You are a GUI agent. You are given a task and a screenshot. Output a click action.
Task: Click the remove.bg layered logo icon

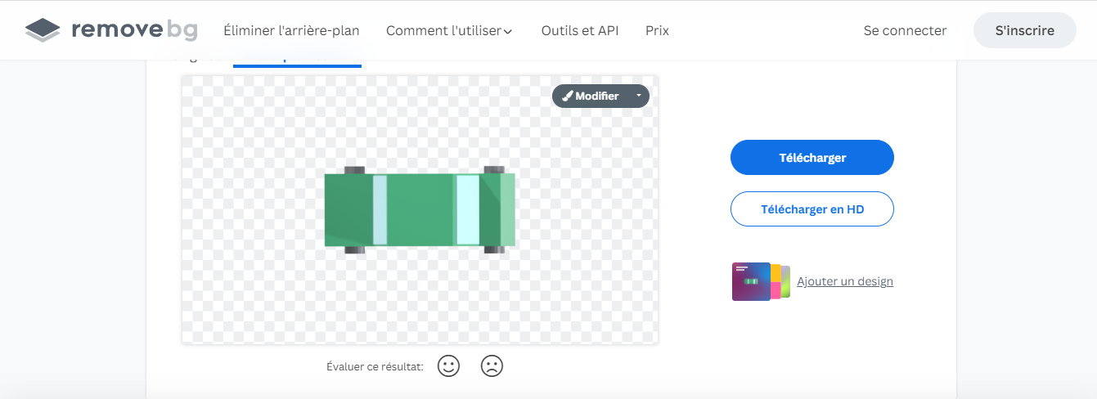click(x=43, y=30)
